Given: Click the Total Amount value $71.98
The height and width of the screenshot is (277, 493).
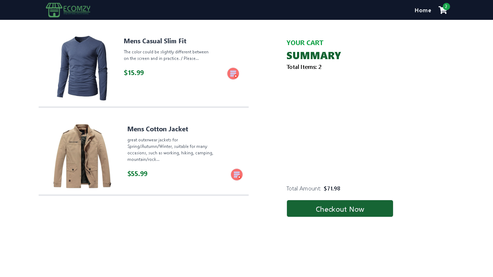Looking at the screenshot, I should pyautogui.click(x=332, y=188).
